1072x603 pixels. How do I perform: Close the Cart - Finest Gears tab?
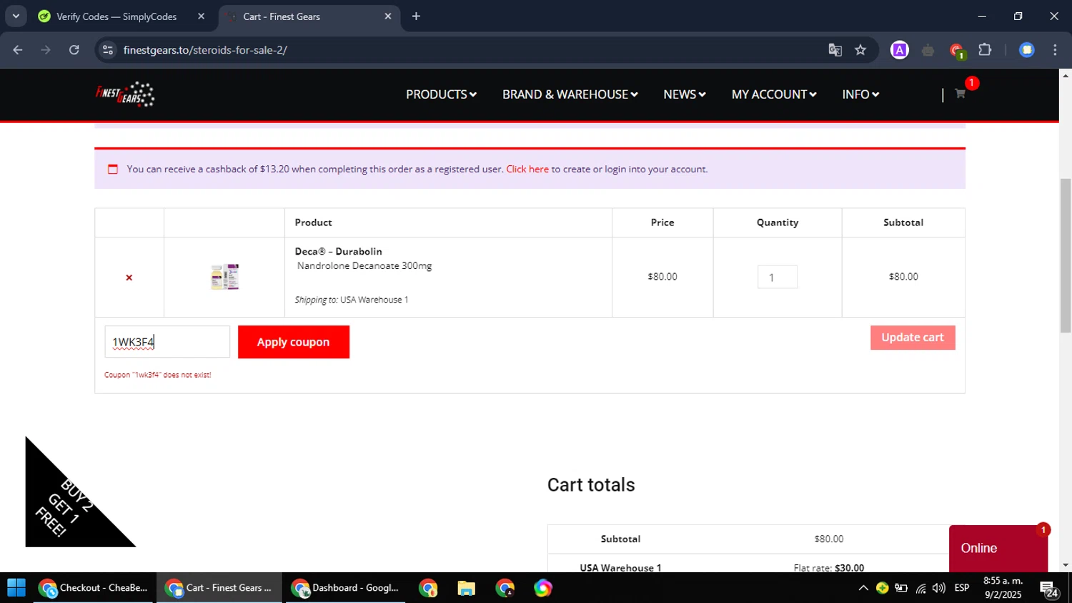point(388,16)
